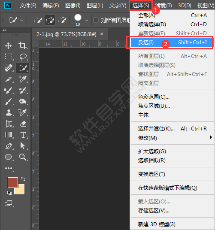The image size is (215, 230).
Task: Swap foreground and background colors
Action: pos(23,179)
